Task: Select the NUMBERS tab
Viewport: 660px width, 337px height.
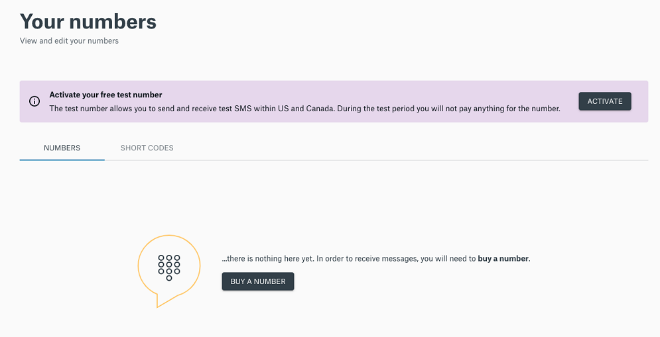Action: click(x=62, y=148)
